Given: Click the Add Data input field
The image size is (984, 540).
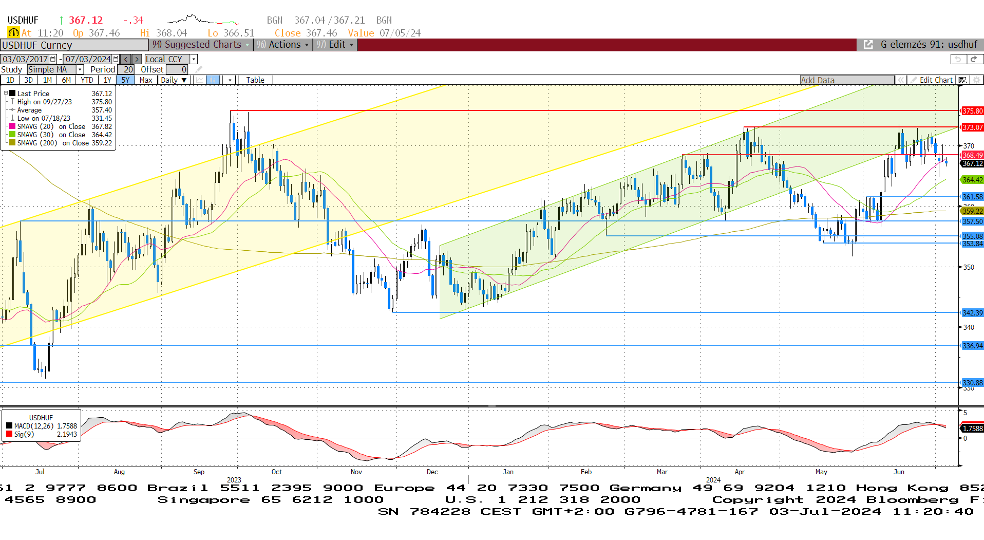Looking at the screenshot, I should [x=847, y=80].
